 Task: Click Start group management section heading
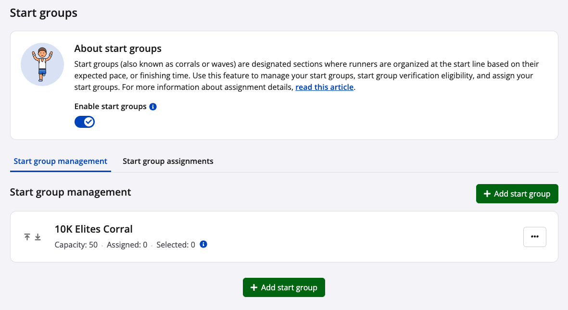coord(70,192)
